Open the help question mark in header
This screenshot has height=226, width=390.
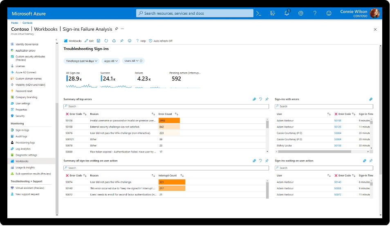315,13
